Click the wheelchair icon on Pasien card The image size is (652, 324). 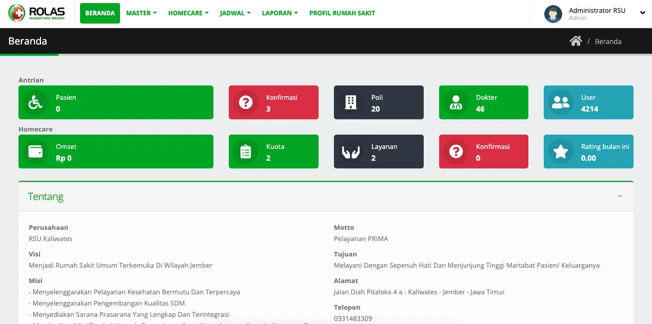(x=35, y=102)
